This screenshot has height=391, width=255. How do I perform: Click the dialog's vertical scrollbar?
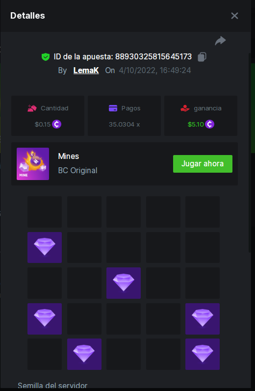pos(250,153)
